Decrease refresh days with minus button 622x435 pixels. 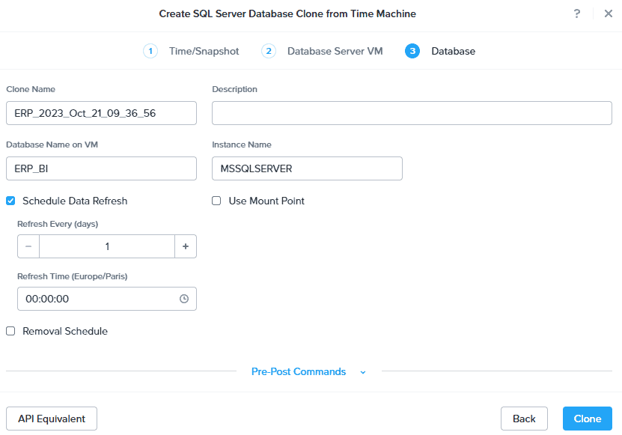[28, 246]
